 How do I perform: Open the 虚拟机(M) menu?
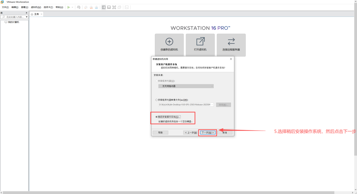[x=36, y=7]
